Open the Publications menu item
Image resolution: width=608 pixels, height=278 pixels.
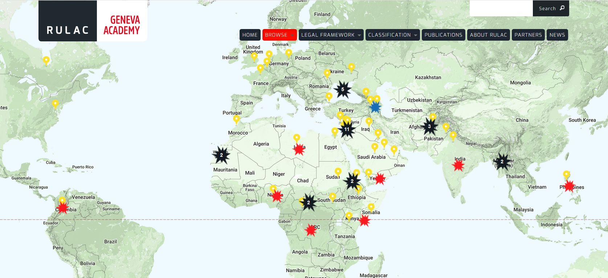point(443,35)
